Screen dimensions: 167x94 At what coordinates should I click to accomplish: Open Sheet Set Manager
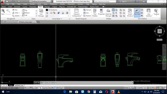108,13
